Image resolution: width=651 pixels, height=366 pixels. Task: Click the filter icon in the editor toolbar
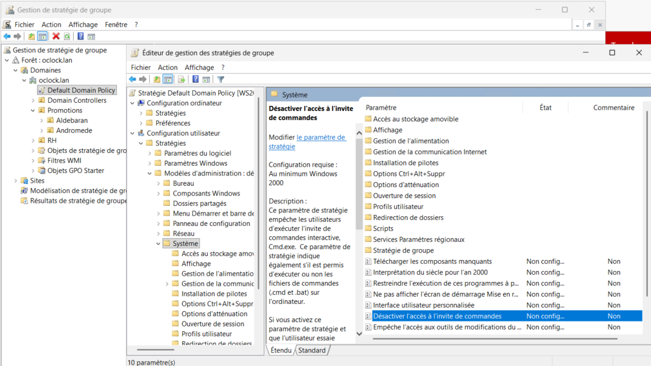tap(220, 79)
